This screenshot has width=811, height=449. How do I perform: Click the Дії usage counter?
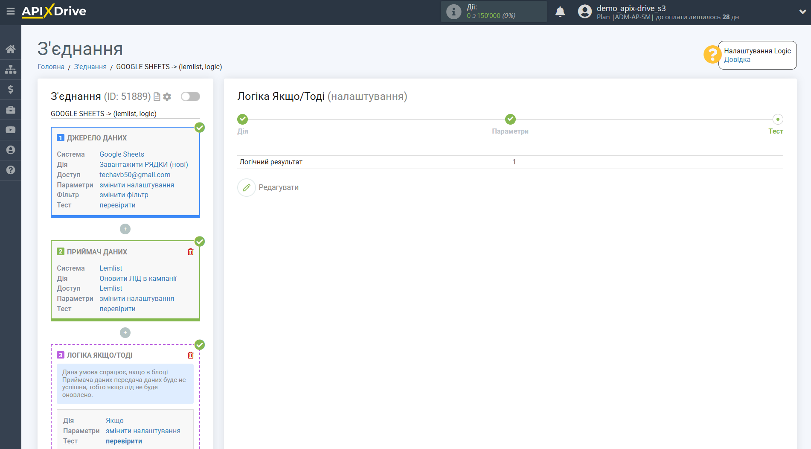point(494,12)
